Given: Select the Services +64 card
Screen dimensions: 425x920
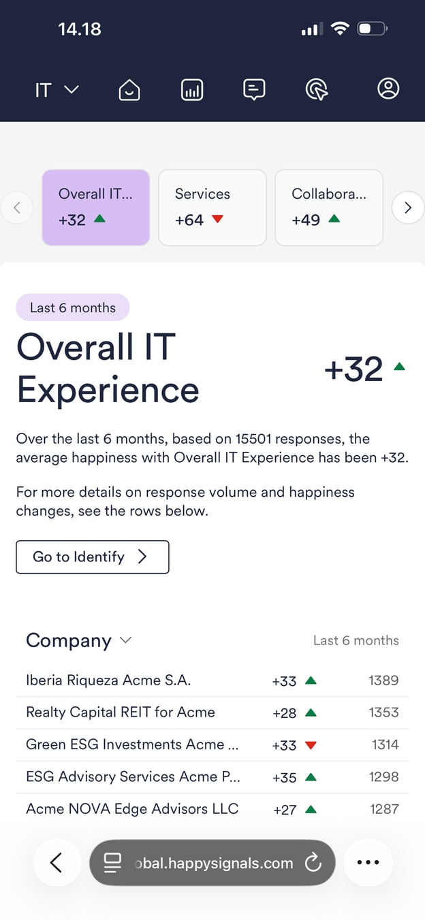Looking at the screenshot, I should click(212, 207).
